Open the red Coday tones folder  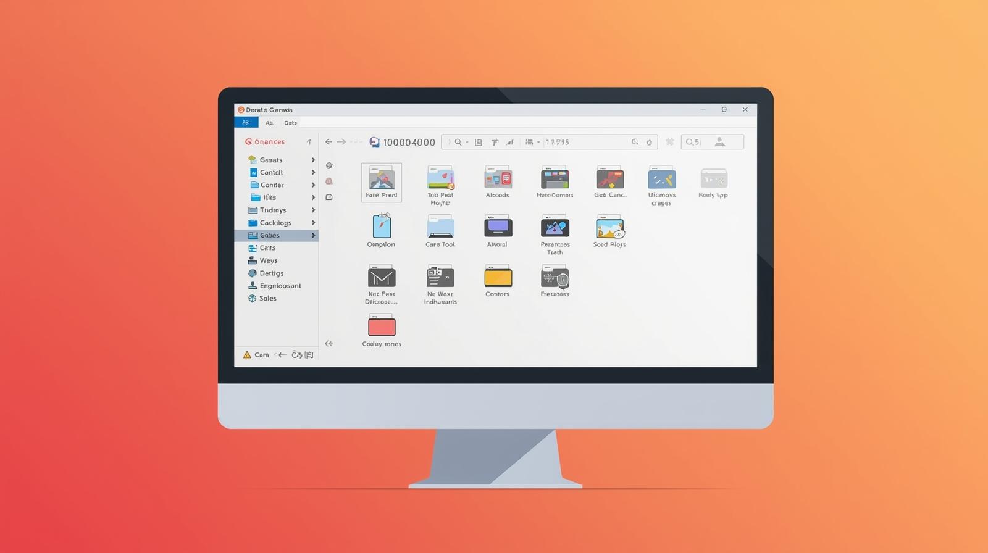[x=382, y=326]
